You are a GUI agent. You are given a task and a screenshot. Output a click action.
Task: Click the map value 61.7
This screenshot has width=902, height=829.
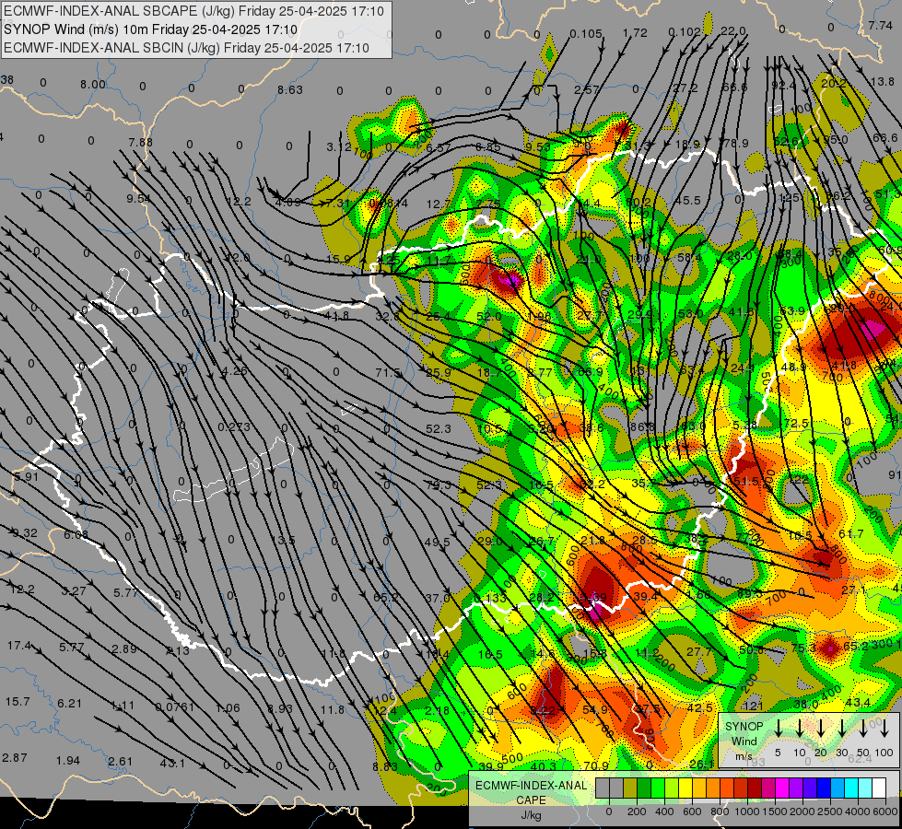click(x=850, y=534)
